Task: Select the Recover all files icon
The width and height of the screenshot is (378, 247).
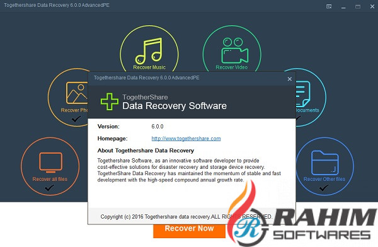Action: (50, 163)
